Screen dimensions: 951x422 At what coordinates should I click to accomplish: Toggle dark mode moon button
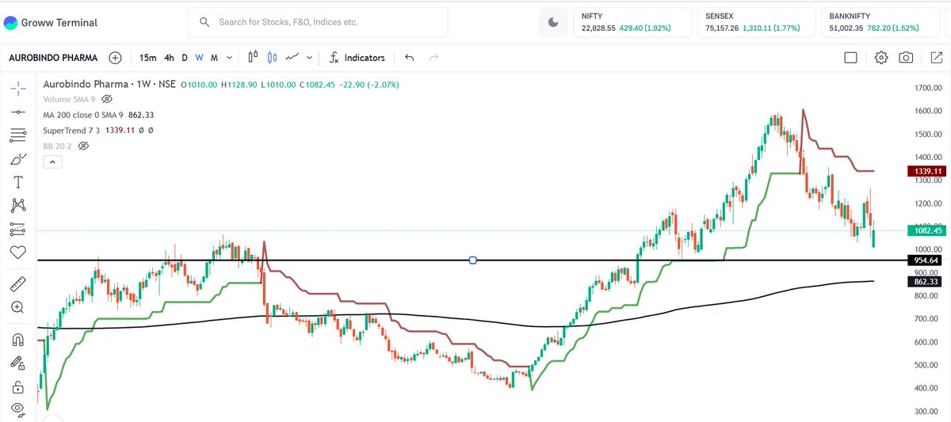tap(553, 22)
